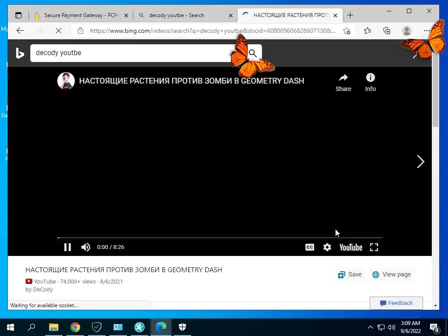Close the current video tab

click(336, 15)
